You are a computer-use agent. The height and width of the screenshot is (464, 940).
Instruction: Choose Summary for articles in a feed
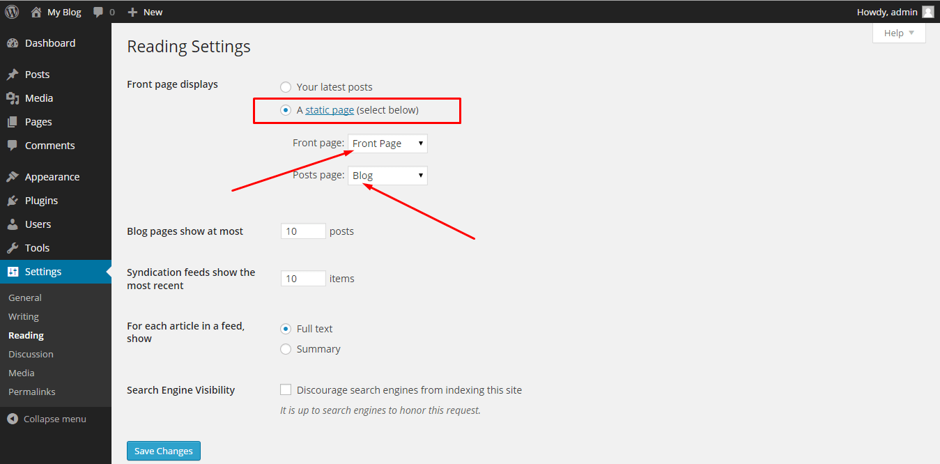[x=286, y=348]
